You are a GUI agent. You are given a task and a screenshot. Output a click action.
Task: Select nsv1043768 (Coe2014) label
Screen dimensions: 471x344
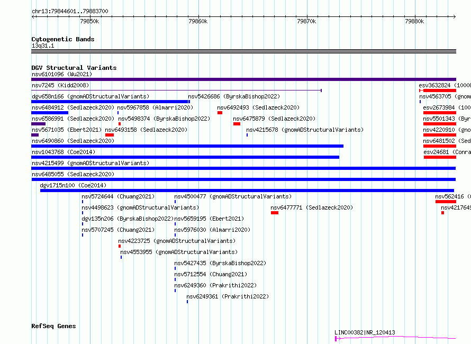64,152
